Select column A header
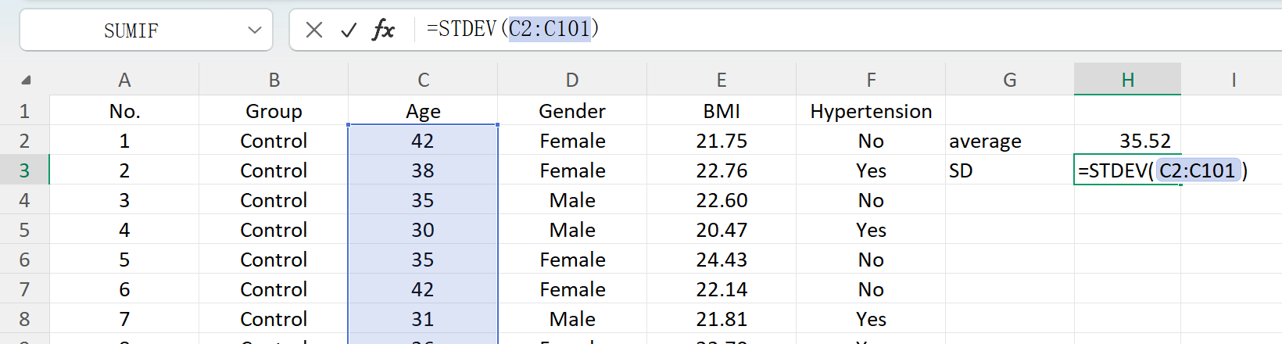Viewport: 1282px width, 344px height. 124,80
